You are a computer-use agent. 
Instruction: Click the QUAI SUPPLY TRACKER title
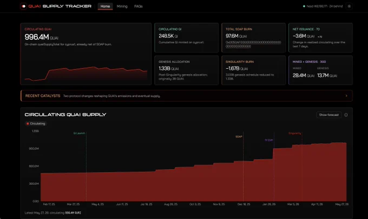(60, 6)
